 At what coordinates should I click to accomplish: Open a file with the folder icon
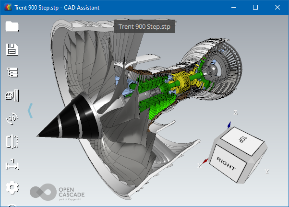12,27
